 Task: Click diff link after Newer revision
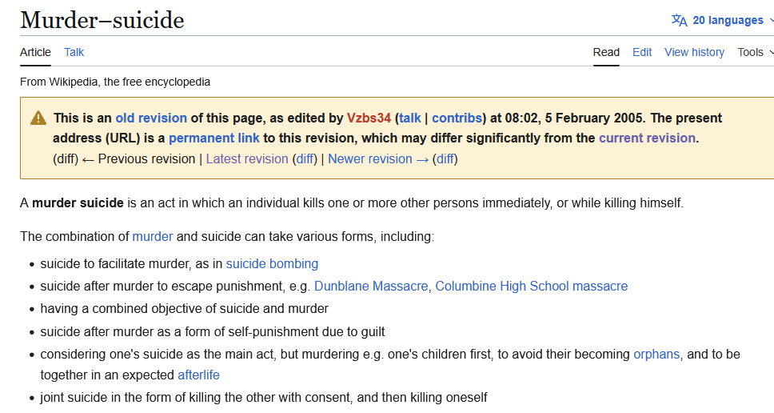click(445, 159)
